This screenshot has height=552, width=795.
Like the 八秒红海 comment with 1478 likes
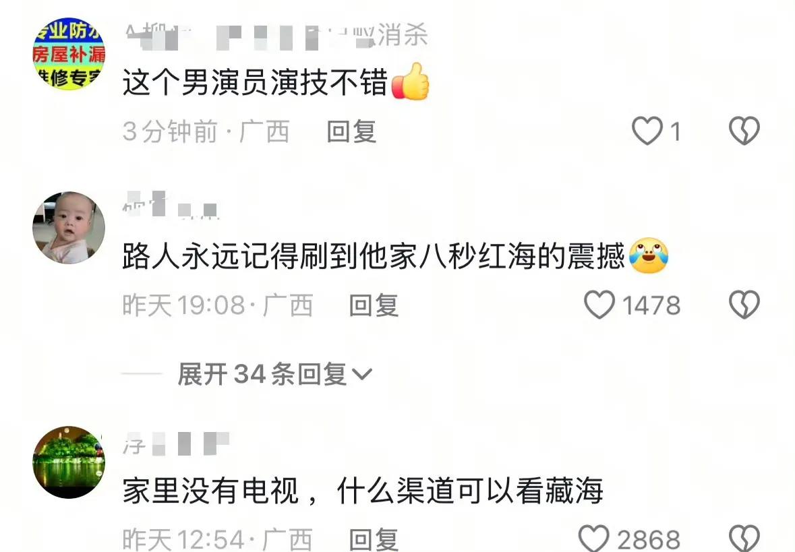tap(600, 305)
